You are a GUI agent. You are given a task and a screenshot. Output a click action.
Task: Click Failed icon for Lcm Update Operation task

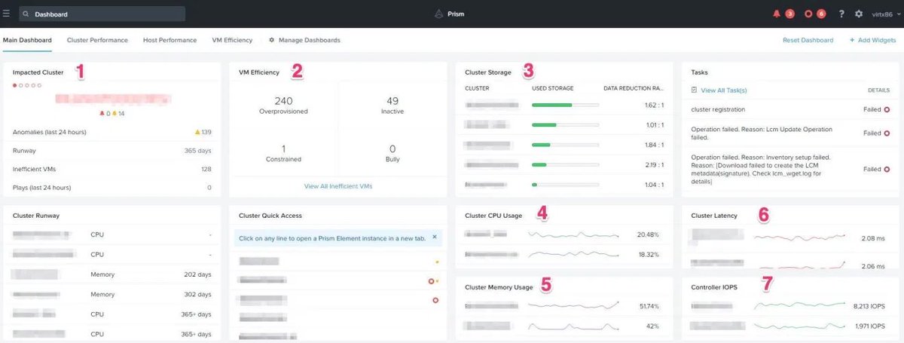click(x=886, y=133)
